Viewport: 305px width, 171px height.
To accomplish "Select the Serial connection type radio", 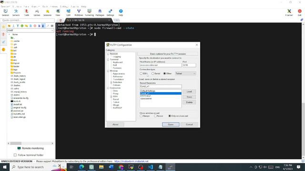I will 152,74.
